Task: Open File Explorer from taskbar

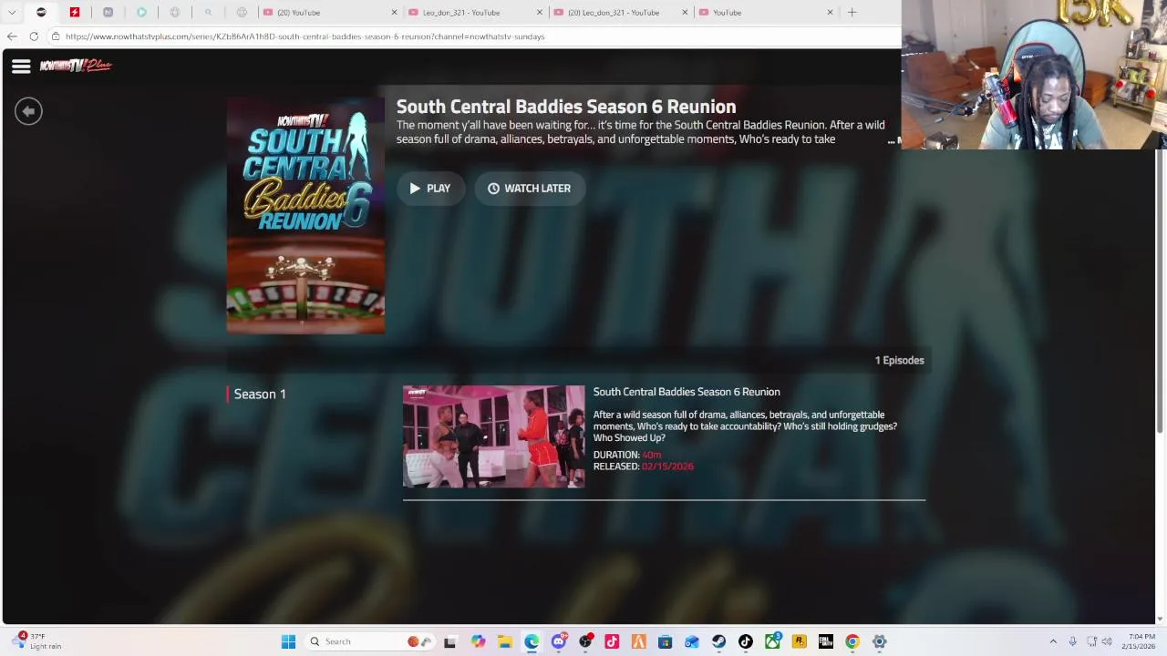Action: pyautogui.click(x=504, y=641)
